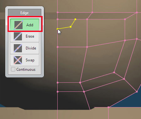Image resolution: width=141 pixels, height=119 pixels.
Task: Click the Edge panel header
Action: point(24,13)
